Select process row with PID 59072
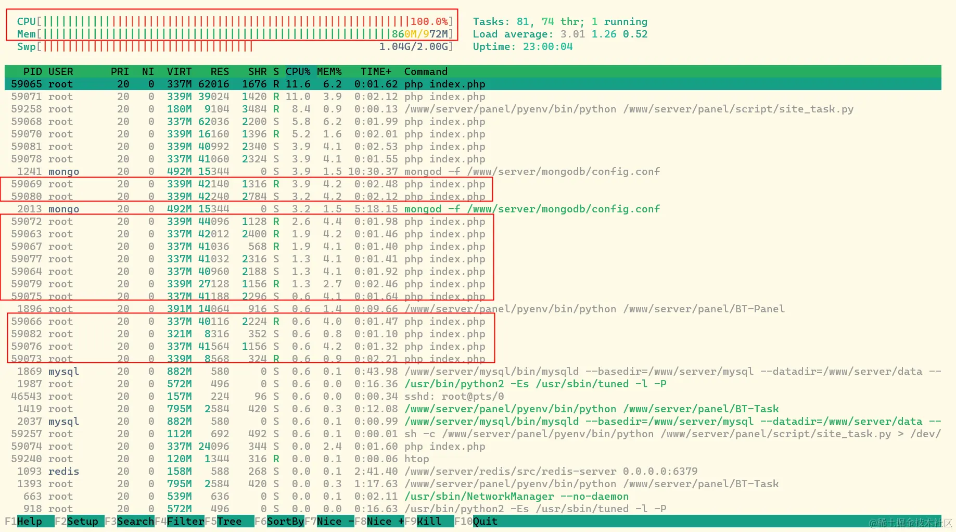956x532 pixels. (473, 221)
